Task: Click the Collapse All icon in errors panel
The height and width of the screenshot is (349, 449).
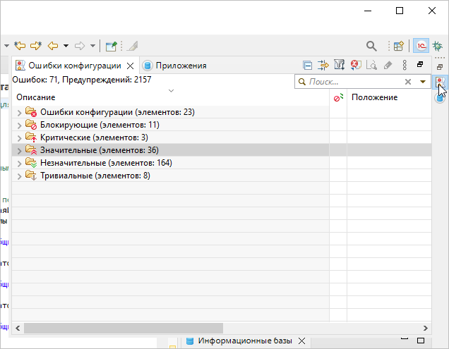Action: [308, 66]
